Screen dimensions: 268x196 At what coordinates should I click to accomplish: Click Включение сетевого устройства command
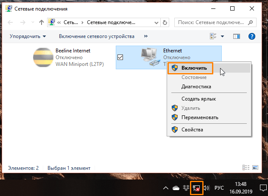click(97, 36)
